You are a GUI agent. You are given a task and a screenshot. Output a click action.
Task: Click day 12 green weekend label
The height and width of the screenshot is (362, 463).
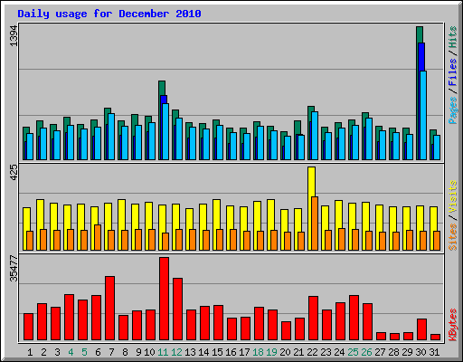point(176,352)
